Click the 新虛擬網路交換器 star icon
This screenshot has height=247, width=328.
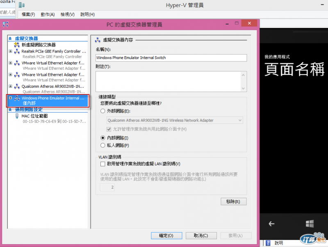click(x=17, y=45)
